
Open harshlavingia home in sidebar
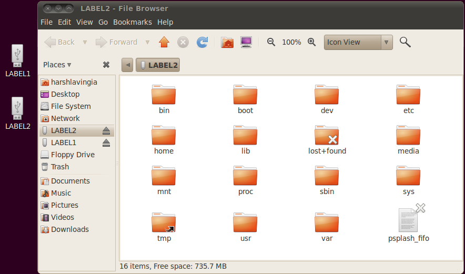coord(77,82)
